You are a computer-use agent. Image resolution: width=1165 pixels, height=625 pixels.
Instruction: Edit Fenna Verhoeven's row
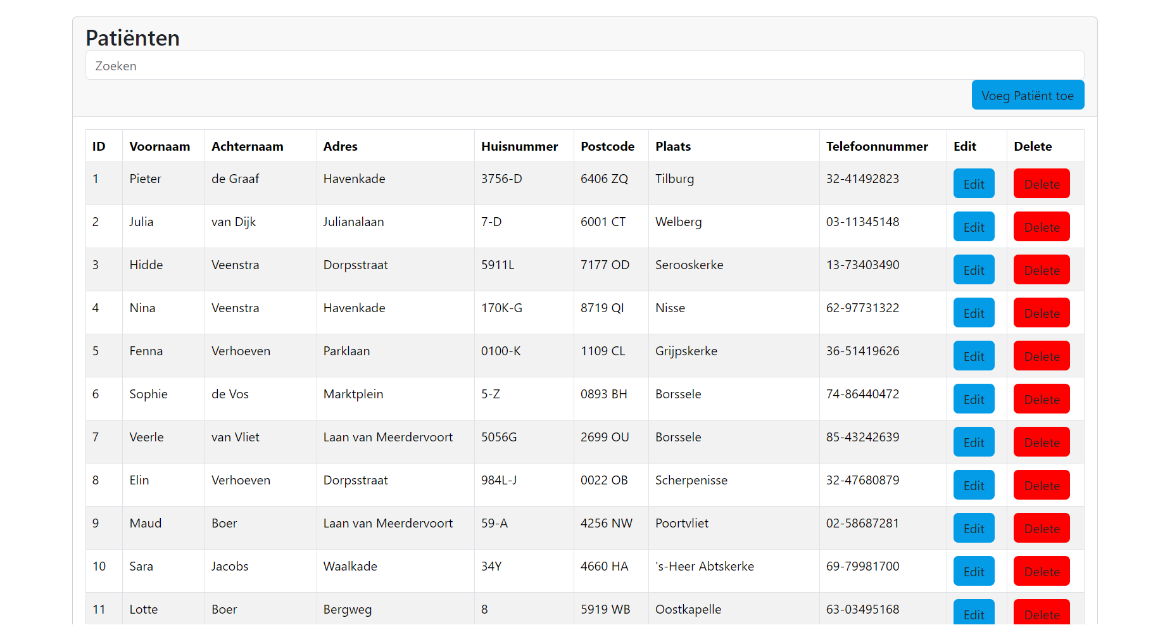(x=973, y=356)
